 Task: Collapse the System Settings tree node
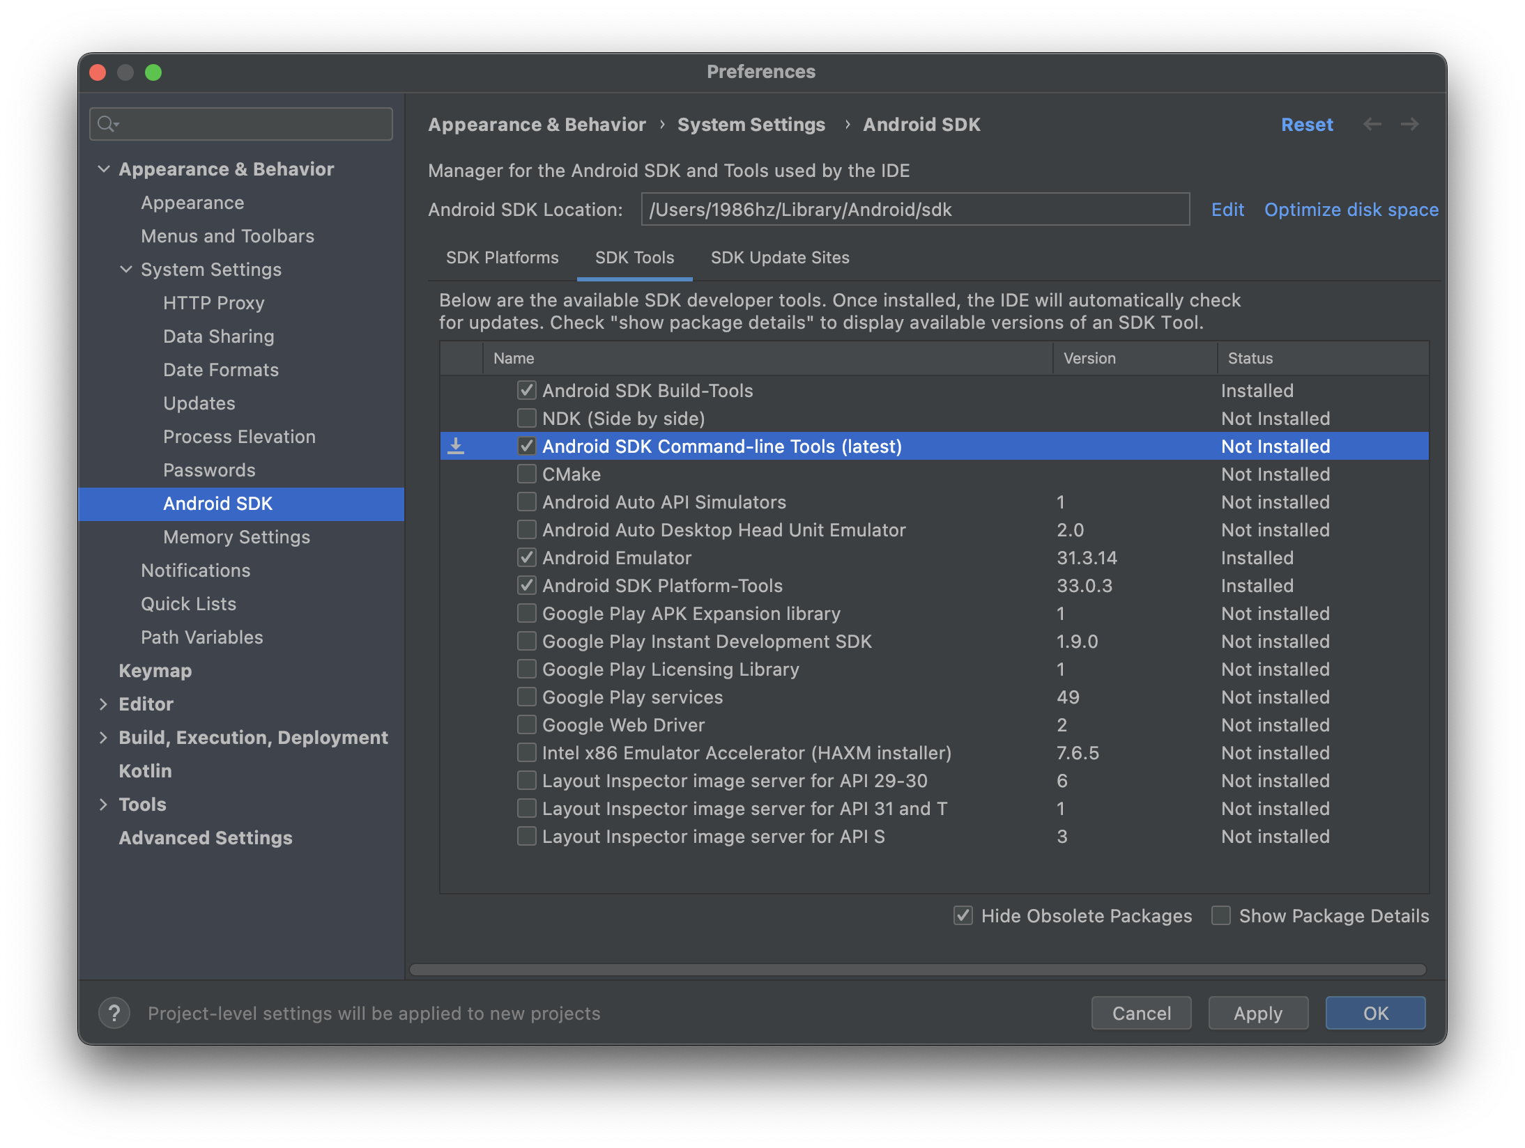pos(125,269)
